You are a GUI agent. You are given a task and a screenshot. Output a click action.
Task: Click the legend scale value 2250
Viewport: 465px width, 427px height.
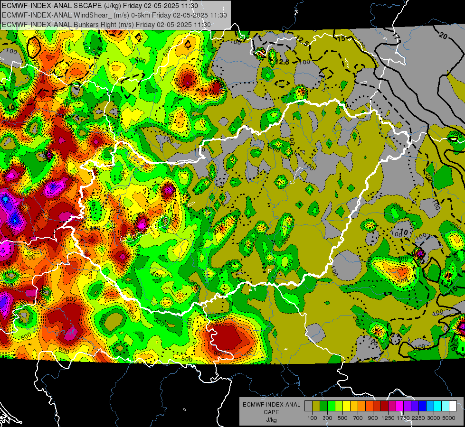pyautogui.click(x=418, y=418)
